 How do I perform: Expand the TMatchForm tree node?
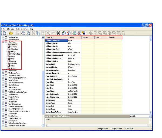point(3,70)
